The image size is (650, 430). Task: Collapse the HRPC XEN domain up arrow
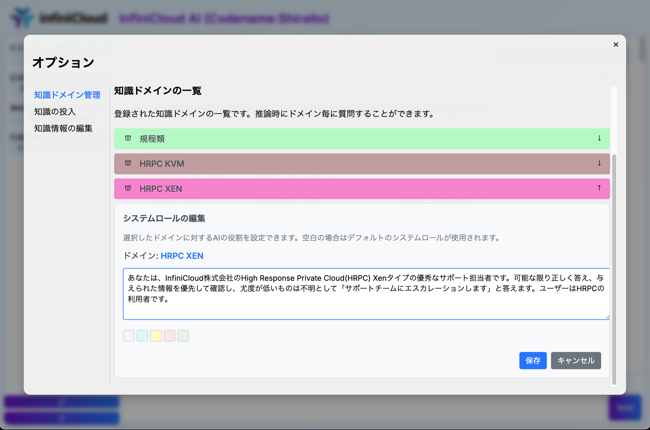599,188
